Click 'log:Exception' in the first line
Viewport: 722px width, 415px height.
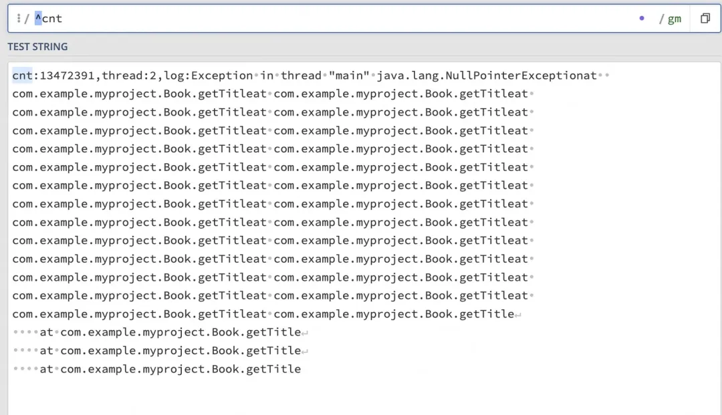coord(208,76)
